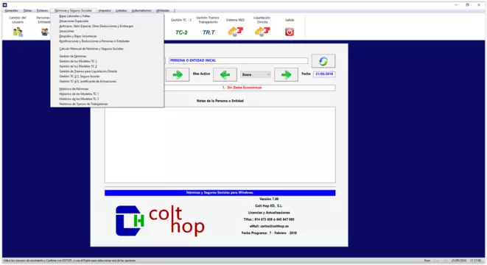Viewport: 487px width, 265px height.
Task: Launch Gestión TC-2 from the toolbar
Action: [181, 32]
